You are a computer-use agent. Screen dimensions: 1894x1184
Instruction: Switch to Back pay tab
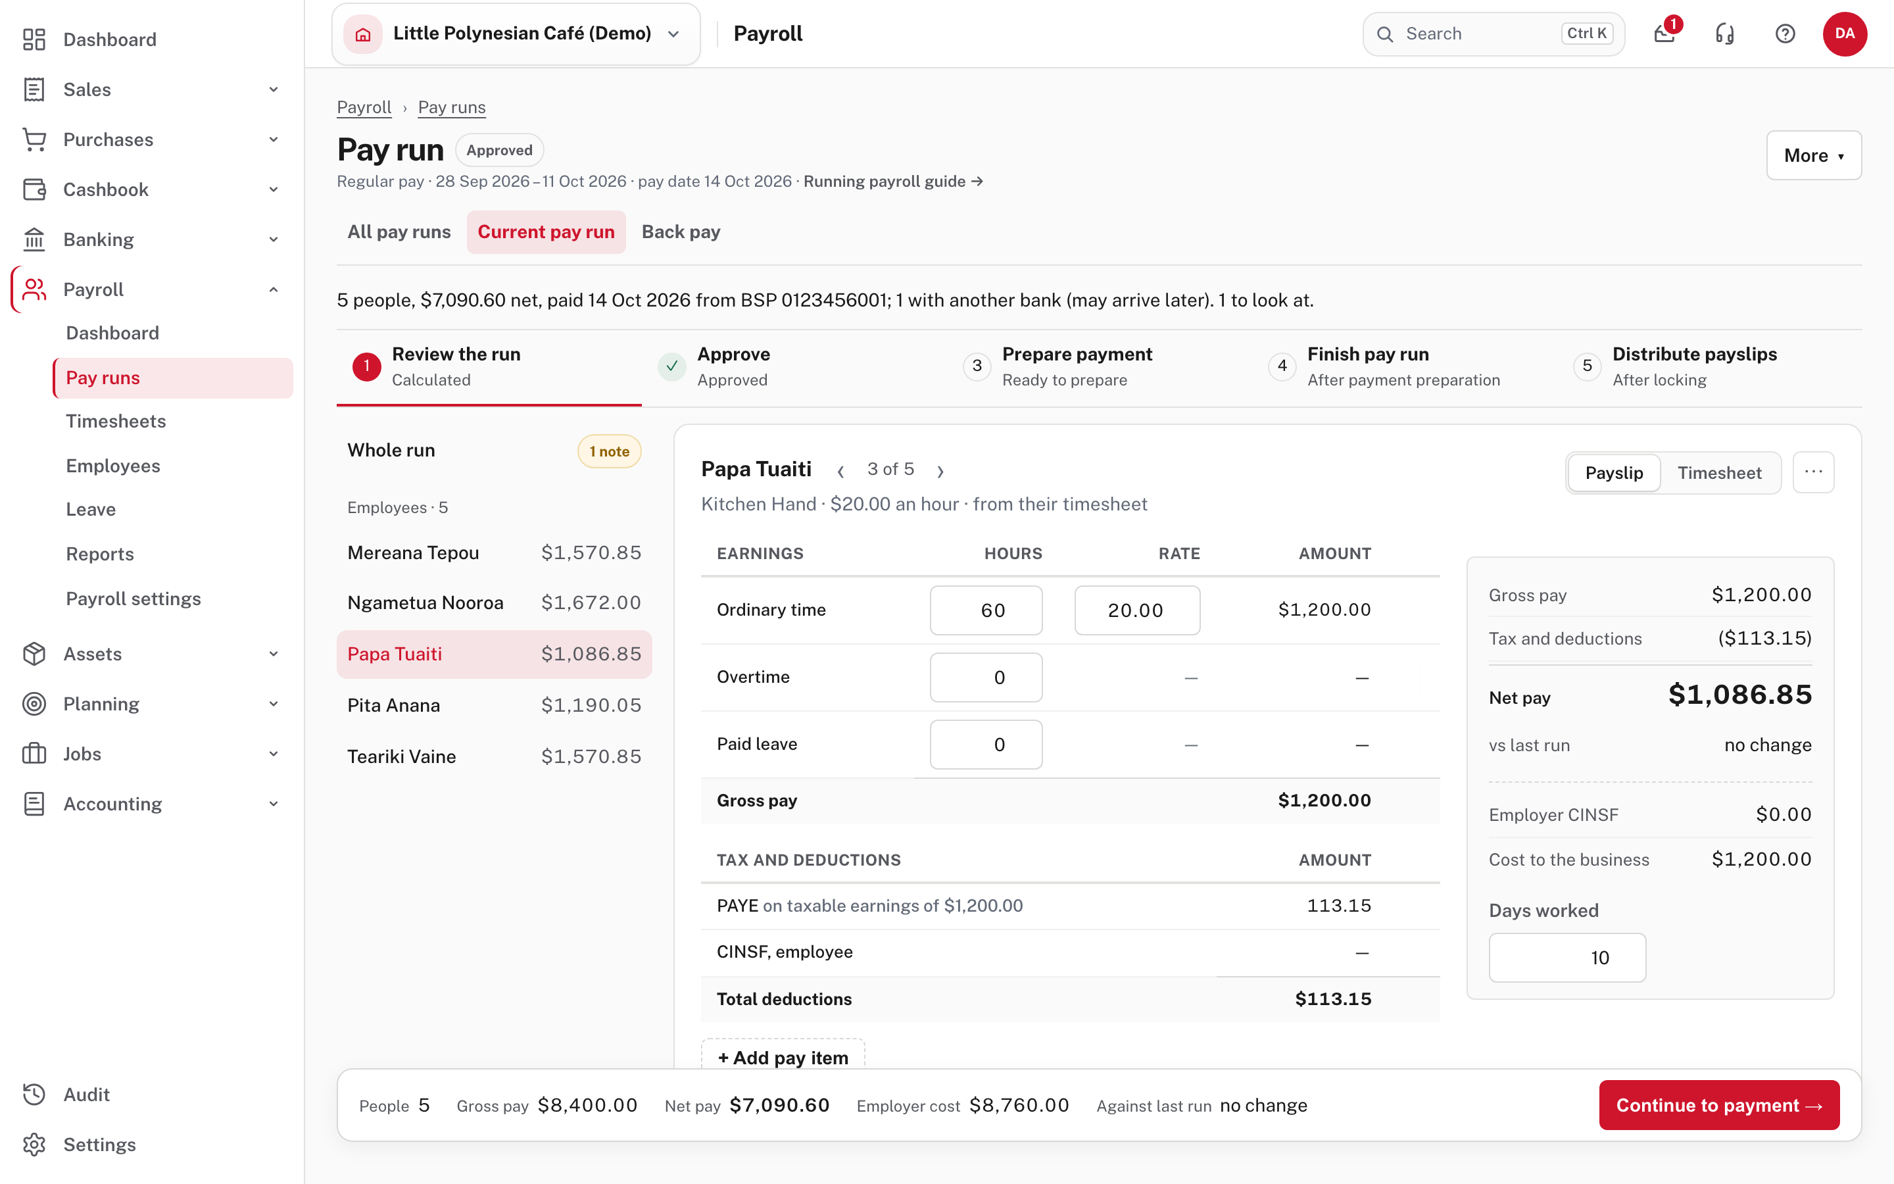tap(681, 232)
